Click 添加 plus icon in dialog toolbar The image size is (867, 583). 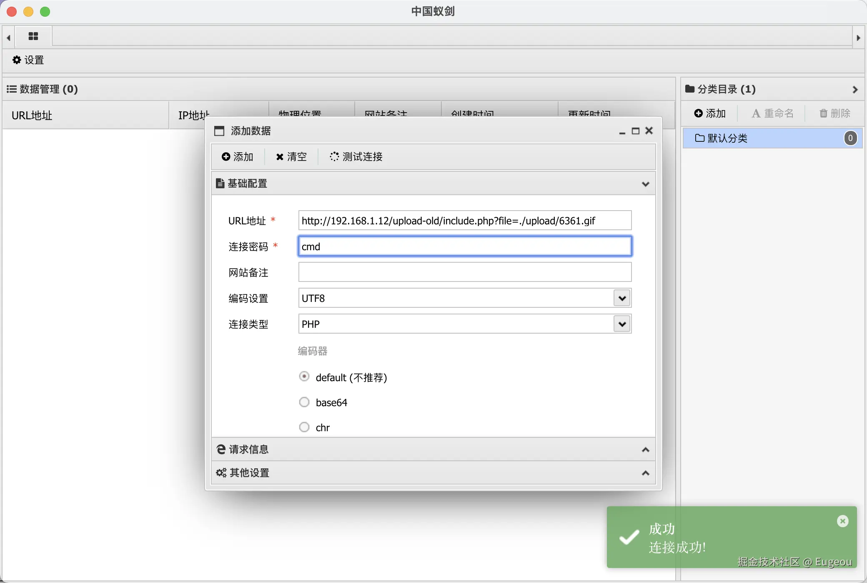click(x=238, y=157)
